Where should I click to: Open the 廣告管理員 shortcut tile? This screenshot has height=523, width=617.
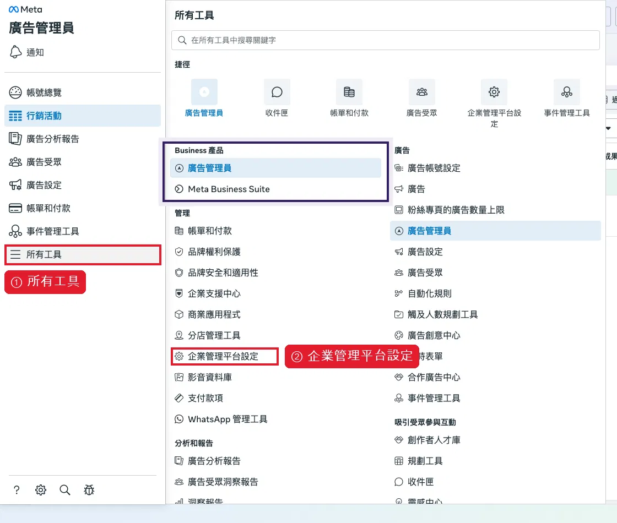[x=204, y=99]
